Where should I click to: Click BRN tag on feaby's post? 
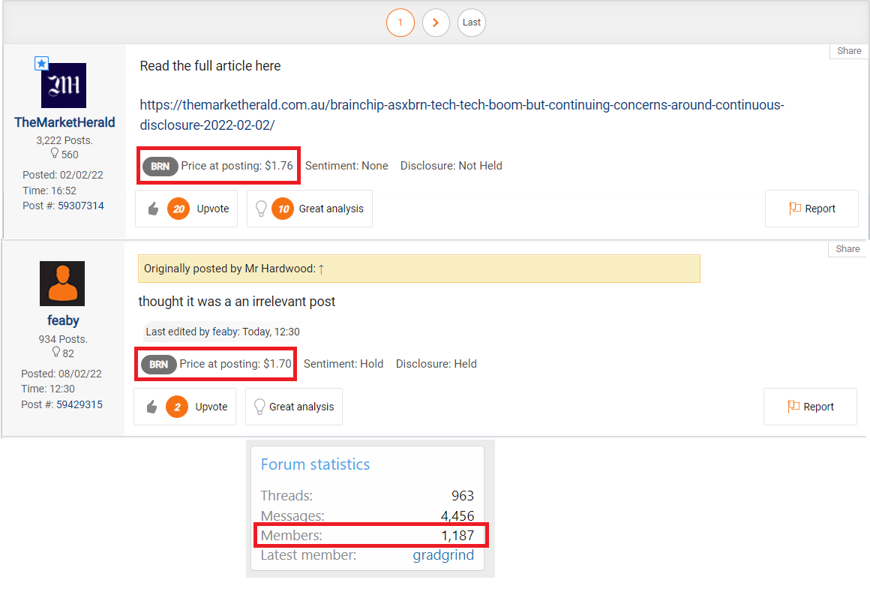tap(158, 364)
